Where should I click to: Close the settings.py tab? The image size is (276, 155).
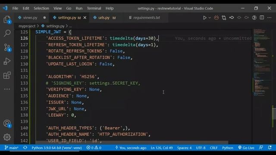click(x=85, y=18)
